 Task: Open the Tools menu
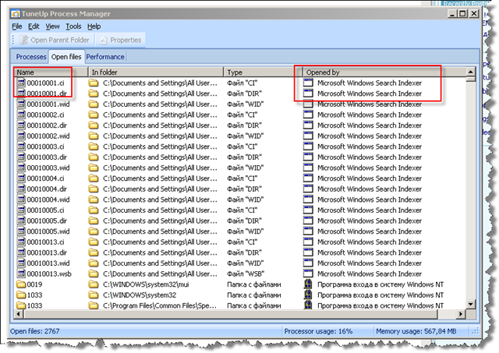pyautogui.click(x=73, y=26)
